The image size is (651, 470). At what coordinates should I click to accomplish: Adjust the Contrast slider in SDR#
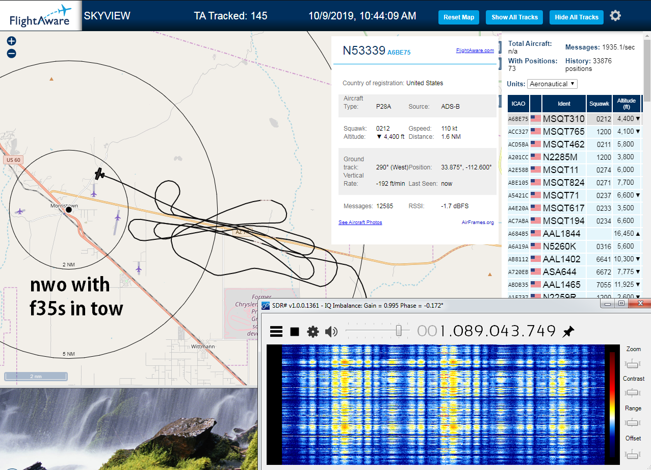pos(633,393)
